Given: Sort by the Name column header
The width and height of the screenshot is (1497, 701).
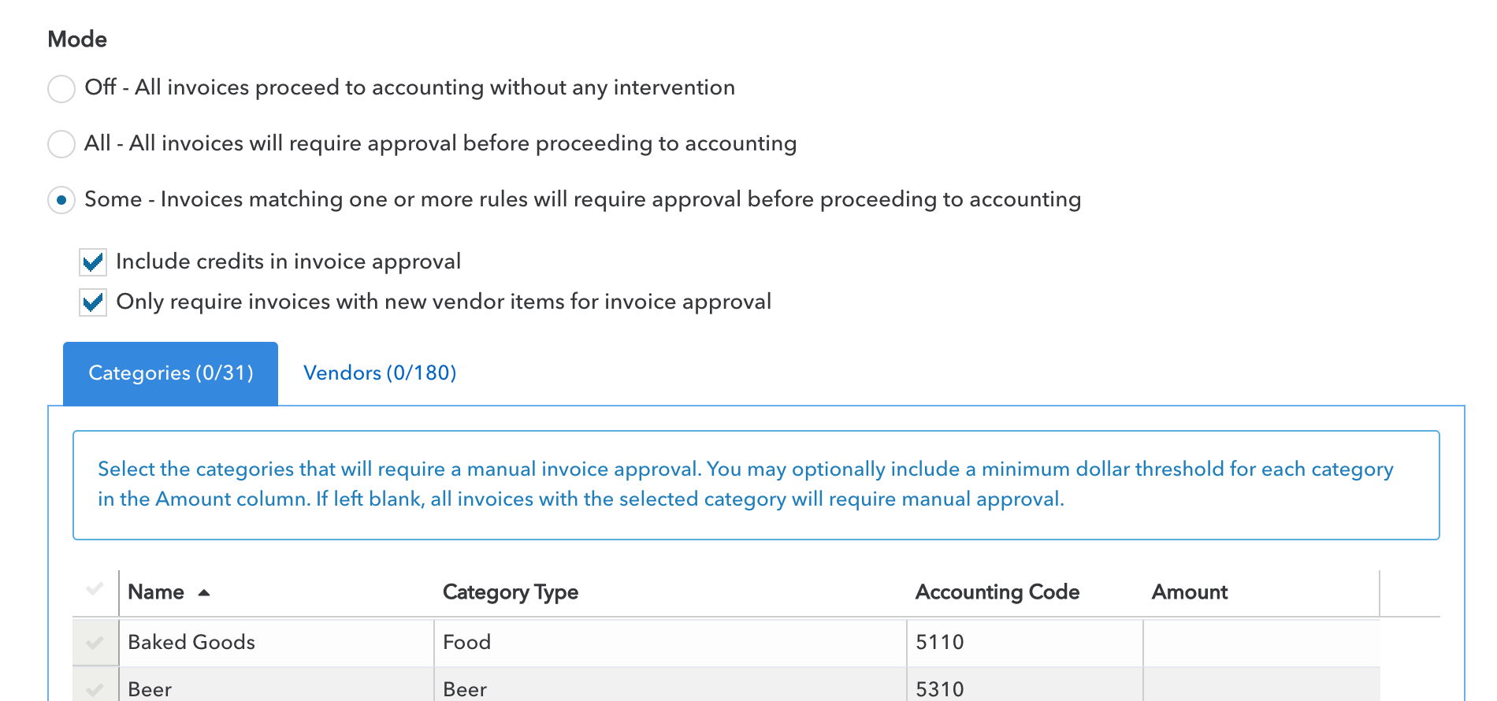Looking at the screenshot, I should (156, 592).
